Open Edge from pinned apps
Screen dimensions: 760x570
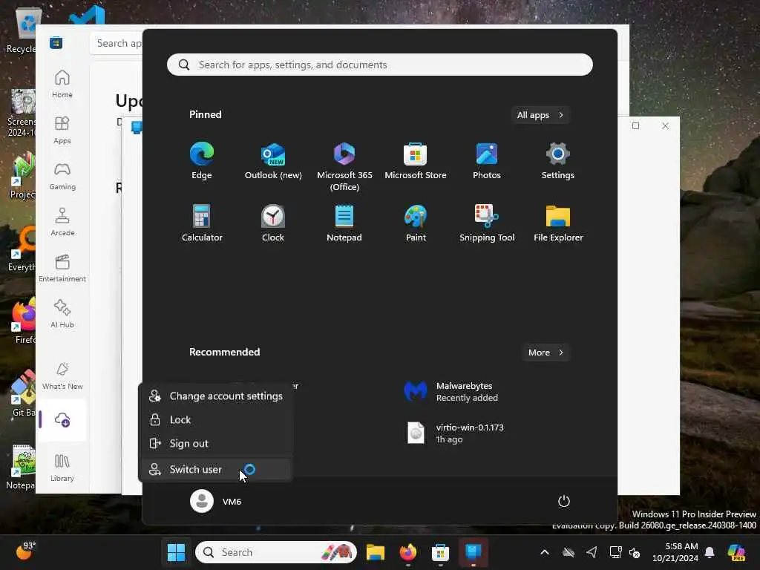202,161
